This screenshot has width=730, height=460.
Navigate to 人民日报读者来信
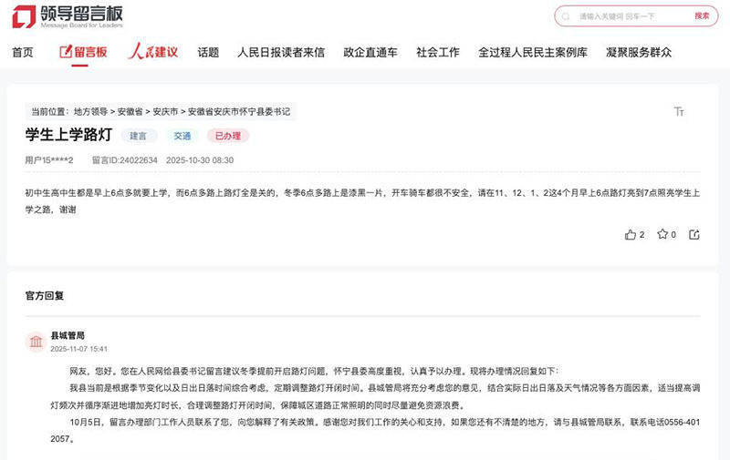281,52
